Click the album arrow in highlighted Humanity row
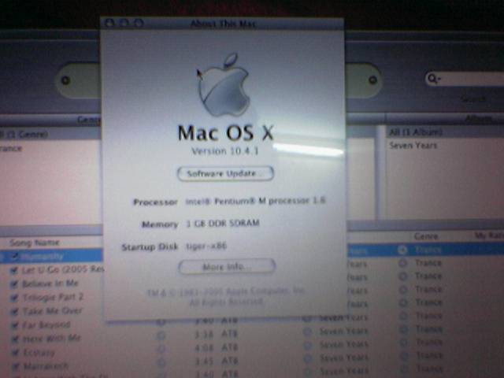 tap(402, 250)
